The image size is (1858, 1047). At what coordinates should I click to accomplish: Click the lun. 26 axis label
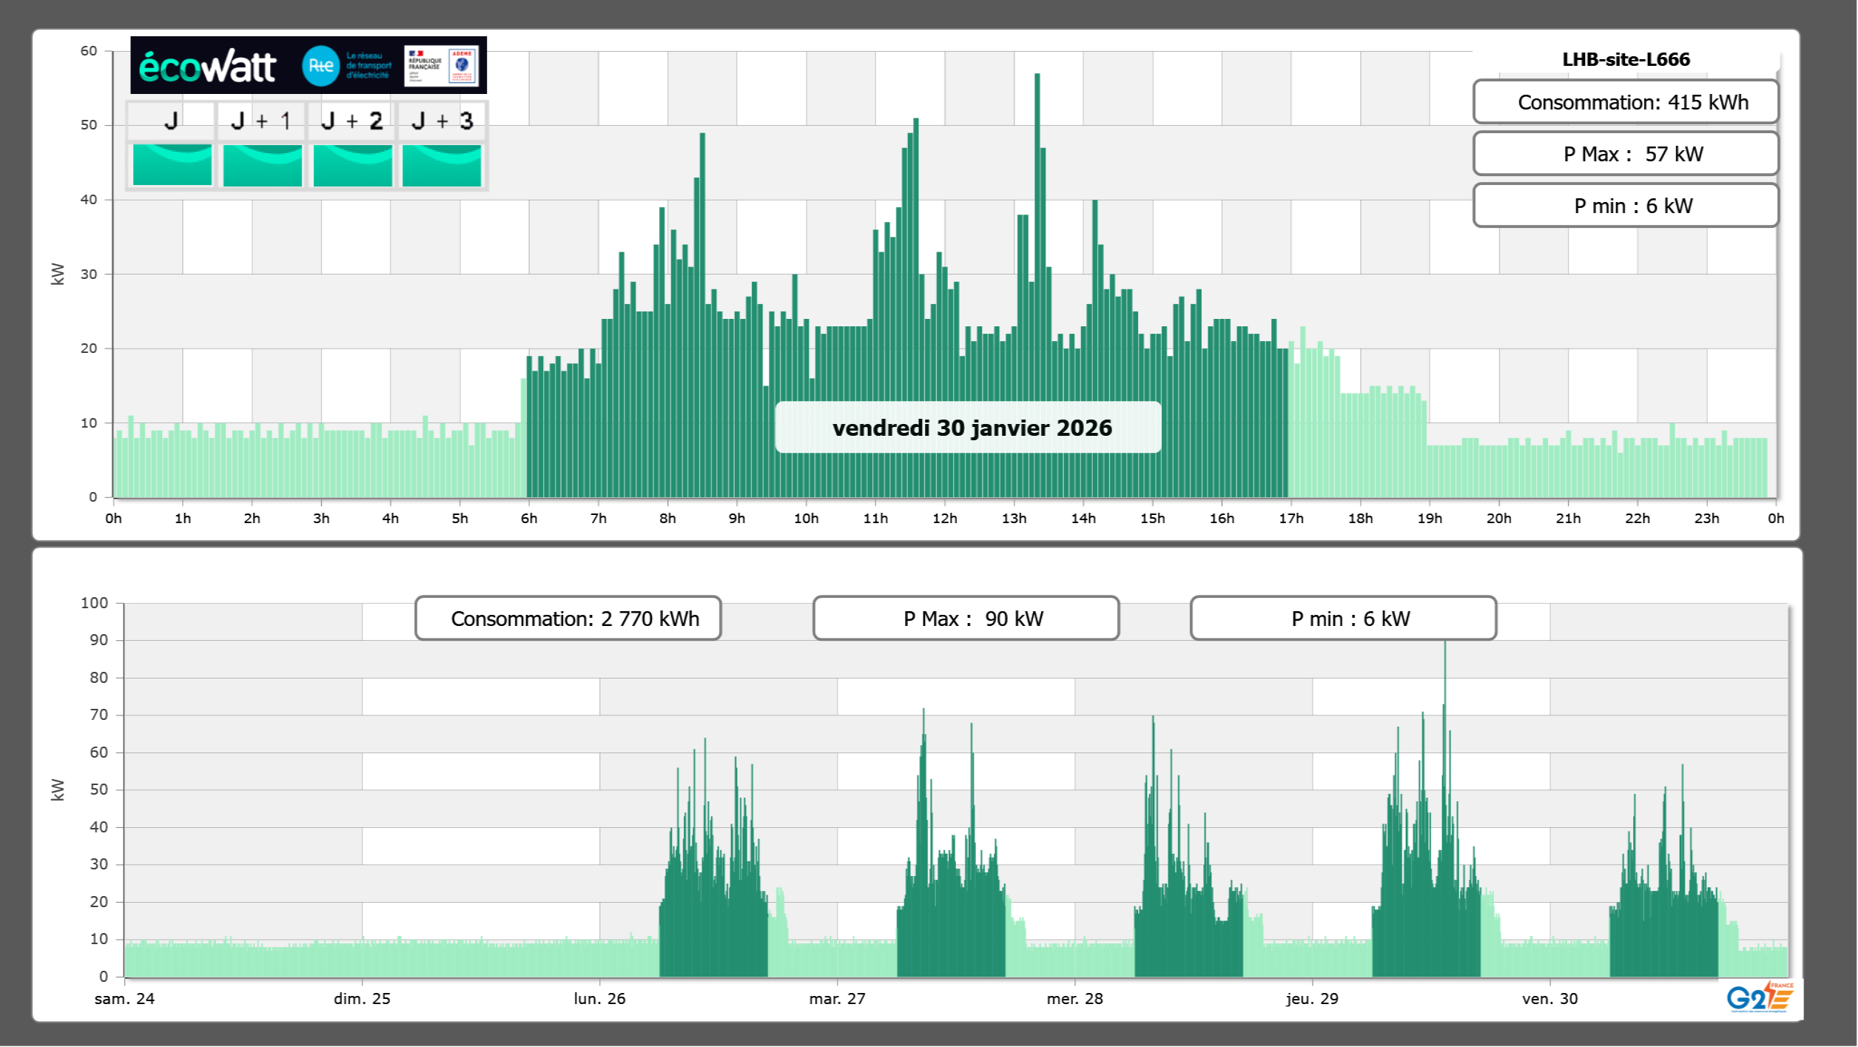pos(599,999)
